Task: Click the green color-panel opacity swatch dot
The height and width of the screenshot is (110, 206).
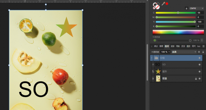Action: coord(155,40)
